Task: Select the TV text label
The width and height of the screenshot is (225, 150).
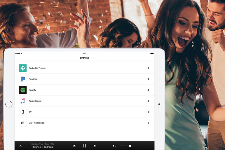Action: coord(30,112)
